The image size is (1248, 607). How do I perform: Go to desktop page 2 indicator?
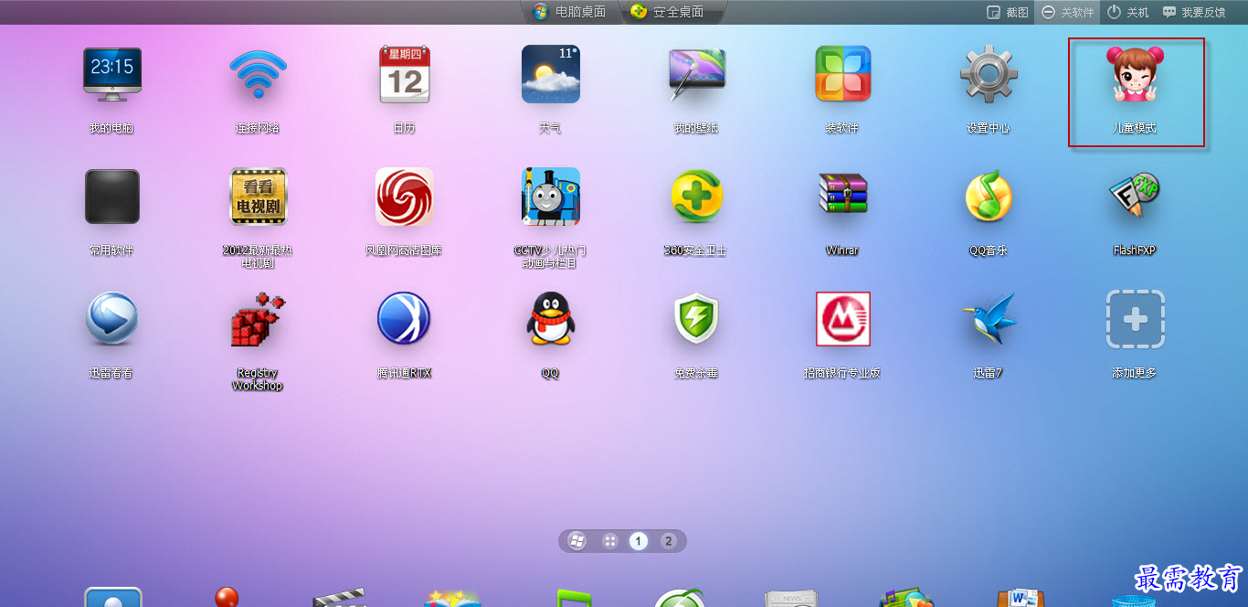point(668,541)
